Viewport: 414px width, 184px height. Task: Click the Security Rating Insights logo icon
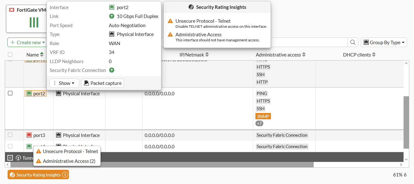[x=191, y=7]
